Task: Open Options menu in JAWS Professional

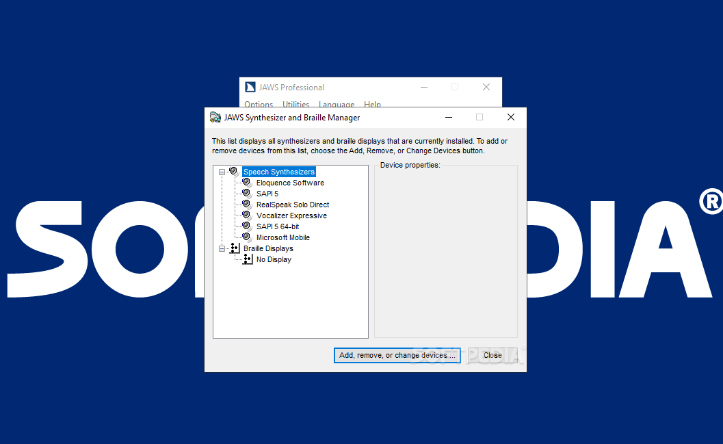Action: click(x=259, y=104)
